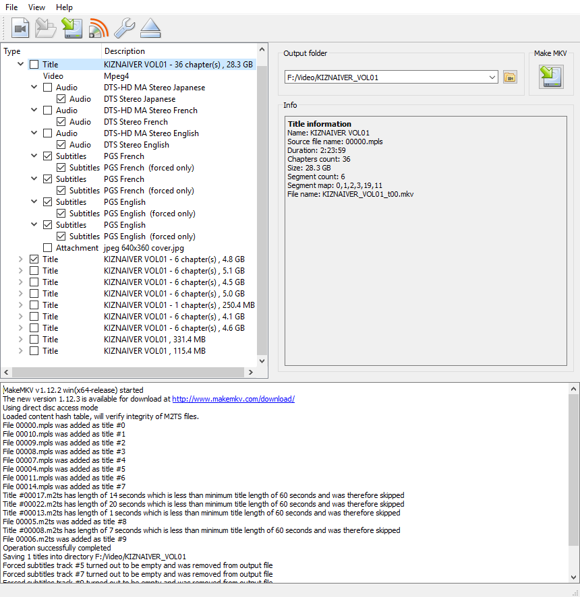Viewport: 580px width, 597px height.
Task: Expand the 5.1 GB title tree node
Action: (20, 271)
